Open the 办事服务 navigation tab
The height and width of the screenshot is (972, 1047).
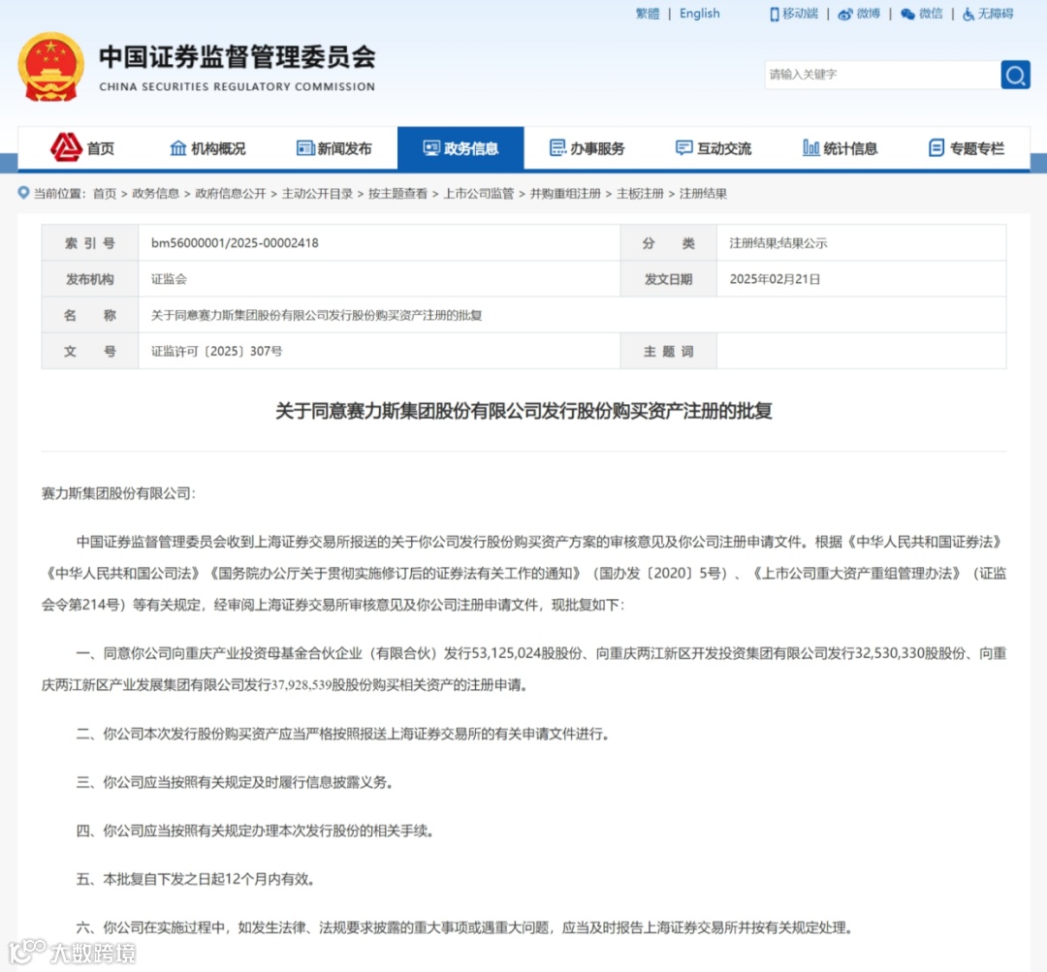coord(587,147)
